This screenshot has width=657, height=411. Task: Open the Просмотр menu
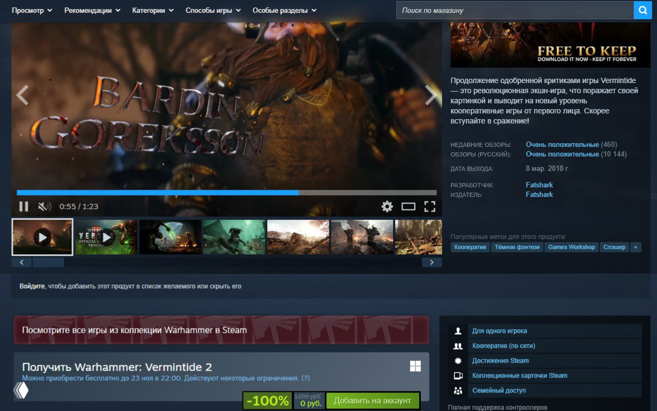coord(32,10)
